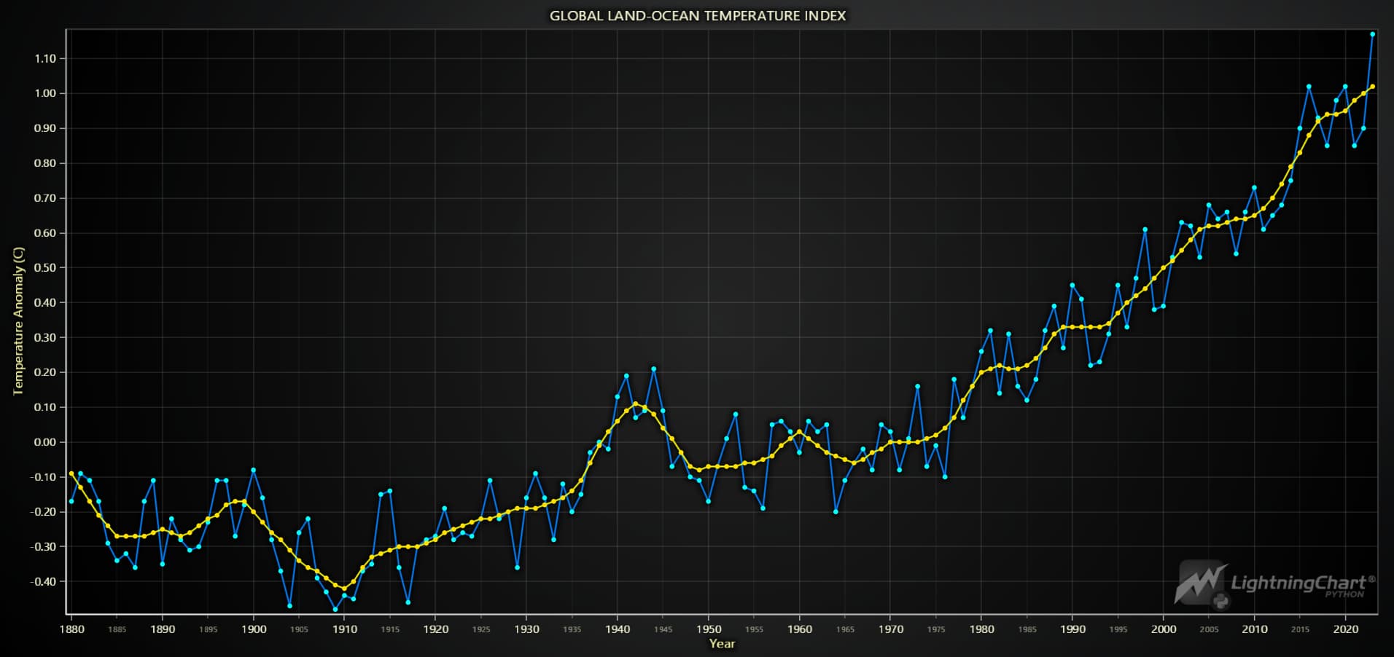Select the 'Temperature Anomaly (C)' Y-axis title
The height and width of the screenshot is (657, 1394).
point(18,321)
